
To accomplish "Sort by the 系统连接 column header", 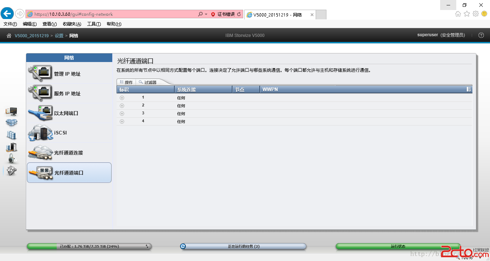I will tap(203, 89).
